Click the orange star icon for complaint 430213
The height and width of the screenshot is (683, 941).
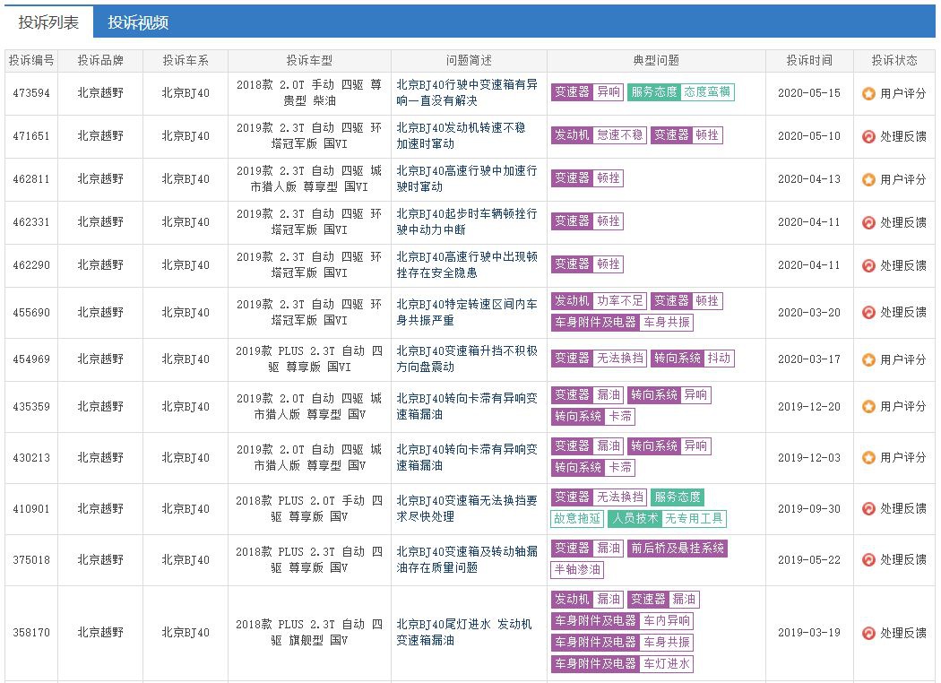click(x=868, y=457)
